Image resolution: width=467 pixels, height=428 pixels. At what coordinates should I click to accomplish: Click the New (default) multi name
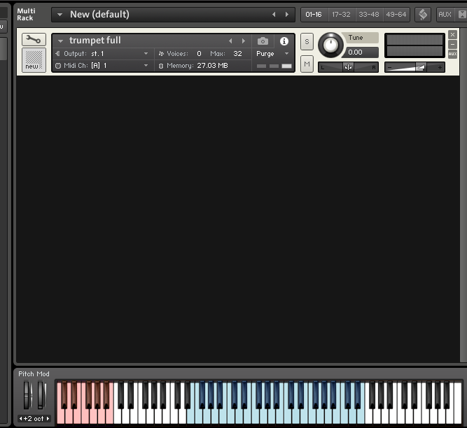(100, 14)
